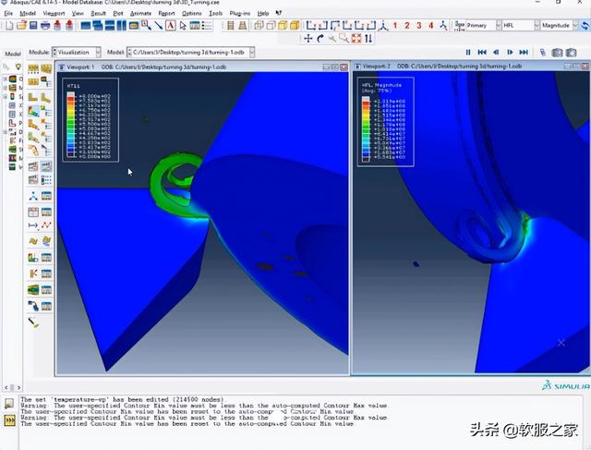Click the Viewport: 1 title bar
591x450 pixels.
tap(203, 67)
